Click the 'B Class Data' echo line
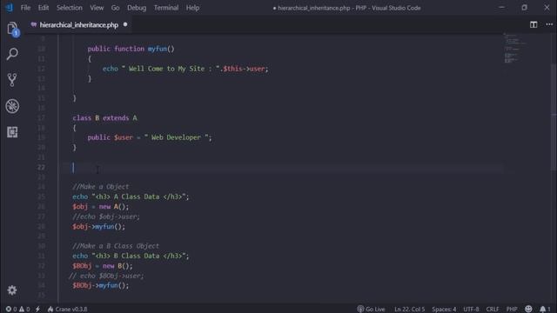557x313 pixels. tap(131, 256)
